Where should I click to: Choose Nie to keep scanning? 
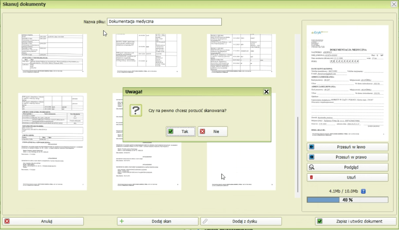coord(212,132)
